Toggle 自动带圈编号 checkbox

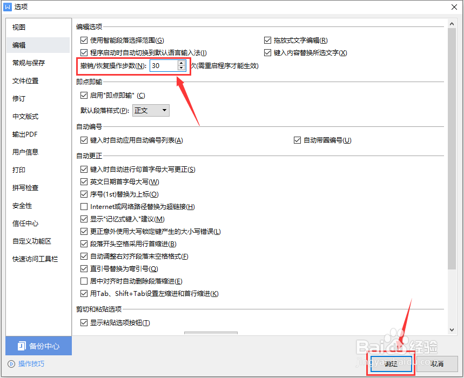(298, 140)
